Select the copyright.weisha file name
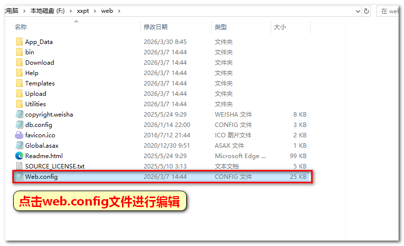Screen dimensions: 404x246 pyautogui.click(x=49, y=115)
